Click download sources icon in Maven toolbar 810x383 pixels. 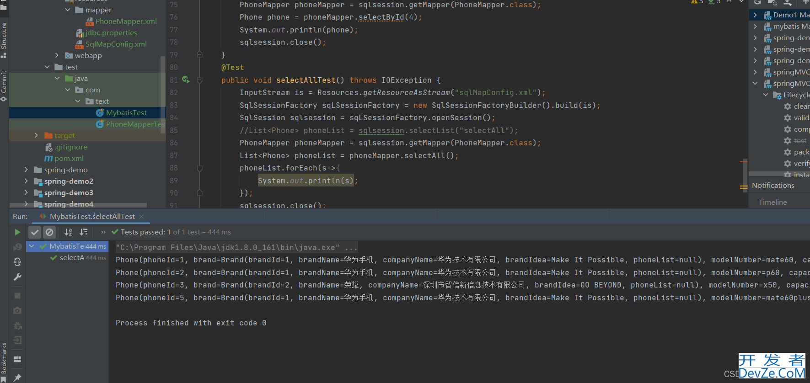coord(788,2)
